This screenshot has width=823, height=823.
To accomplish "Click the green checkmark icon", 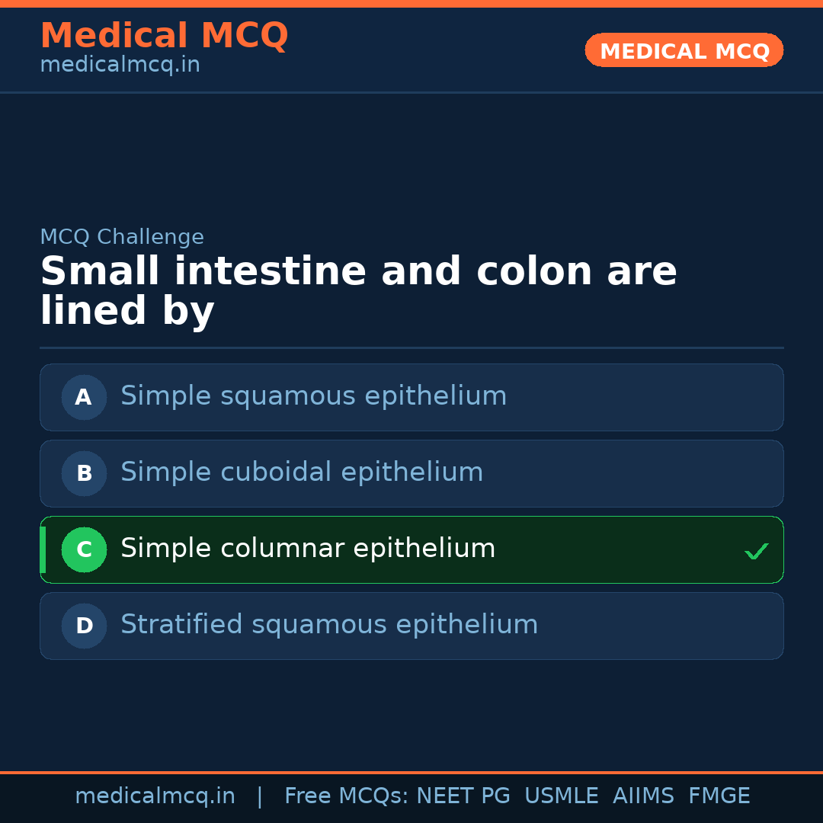I will [x=756, y=551].
